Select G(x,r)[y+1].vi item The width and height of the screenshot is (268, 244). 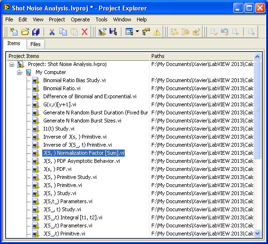(x=60, y=104)
